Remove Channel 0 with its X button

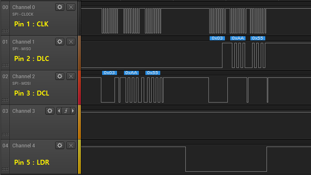pyautogui.click(x=71, y=7)
